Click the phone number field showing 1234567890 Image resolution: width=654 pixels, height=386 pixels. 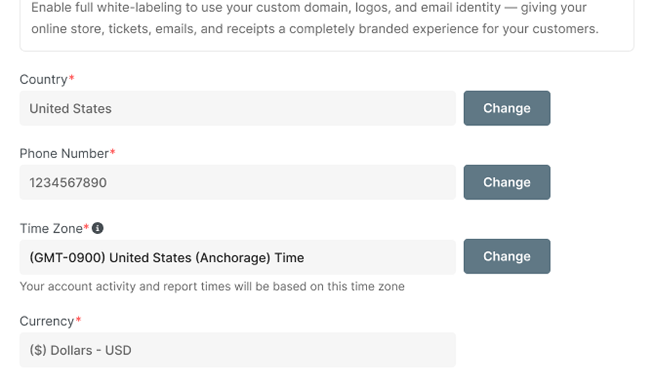tap(237, 182)
